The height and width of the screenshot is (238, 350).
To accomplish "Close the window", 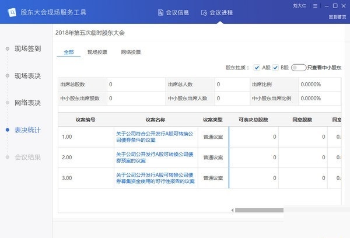I will point(344,6).
